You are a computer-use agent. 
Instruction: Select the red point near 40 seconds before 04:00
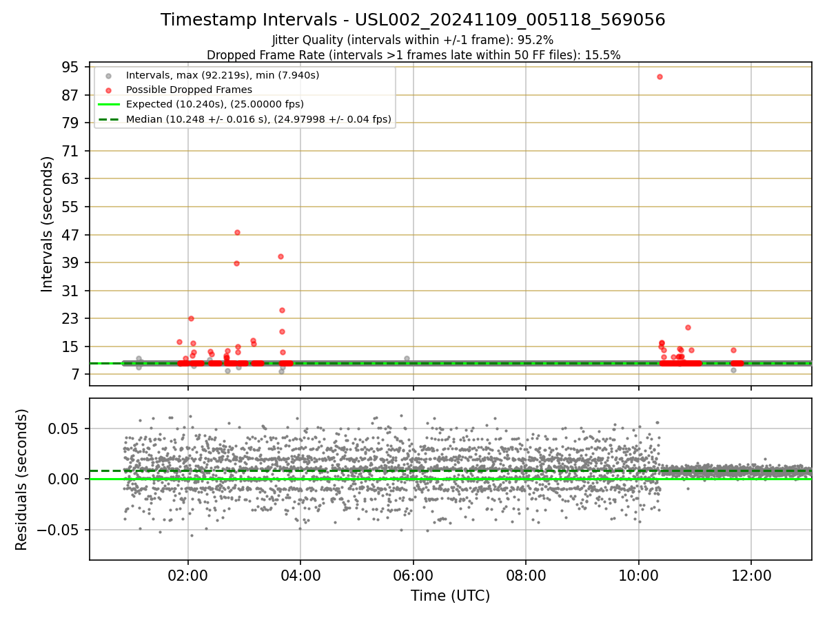tap(280, 256)
